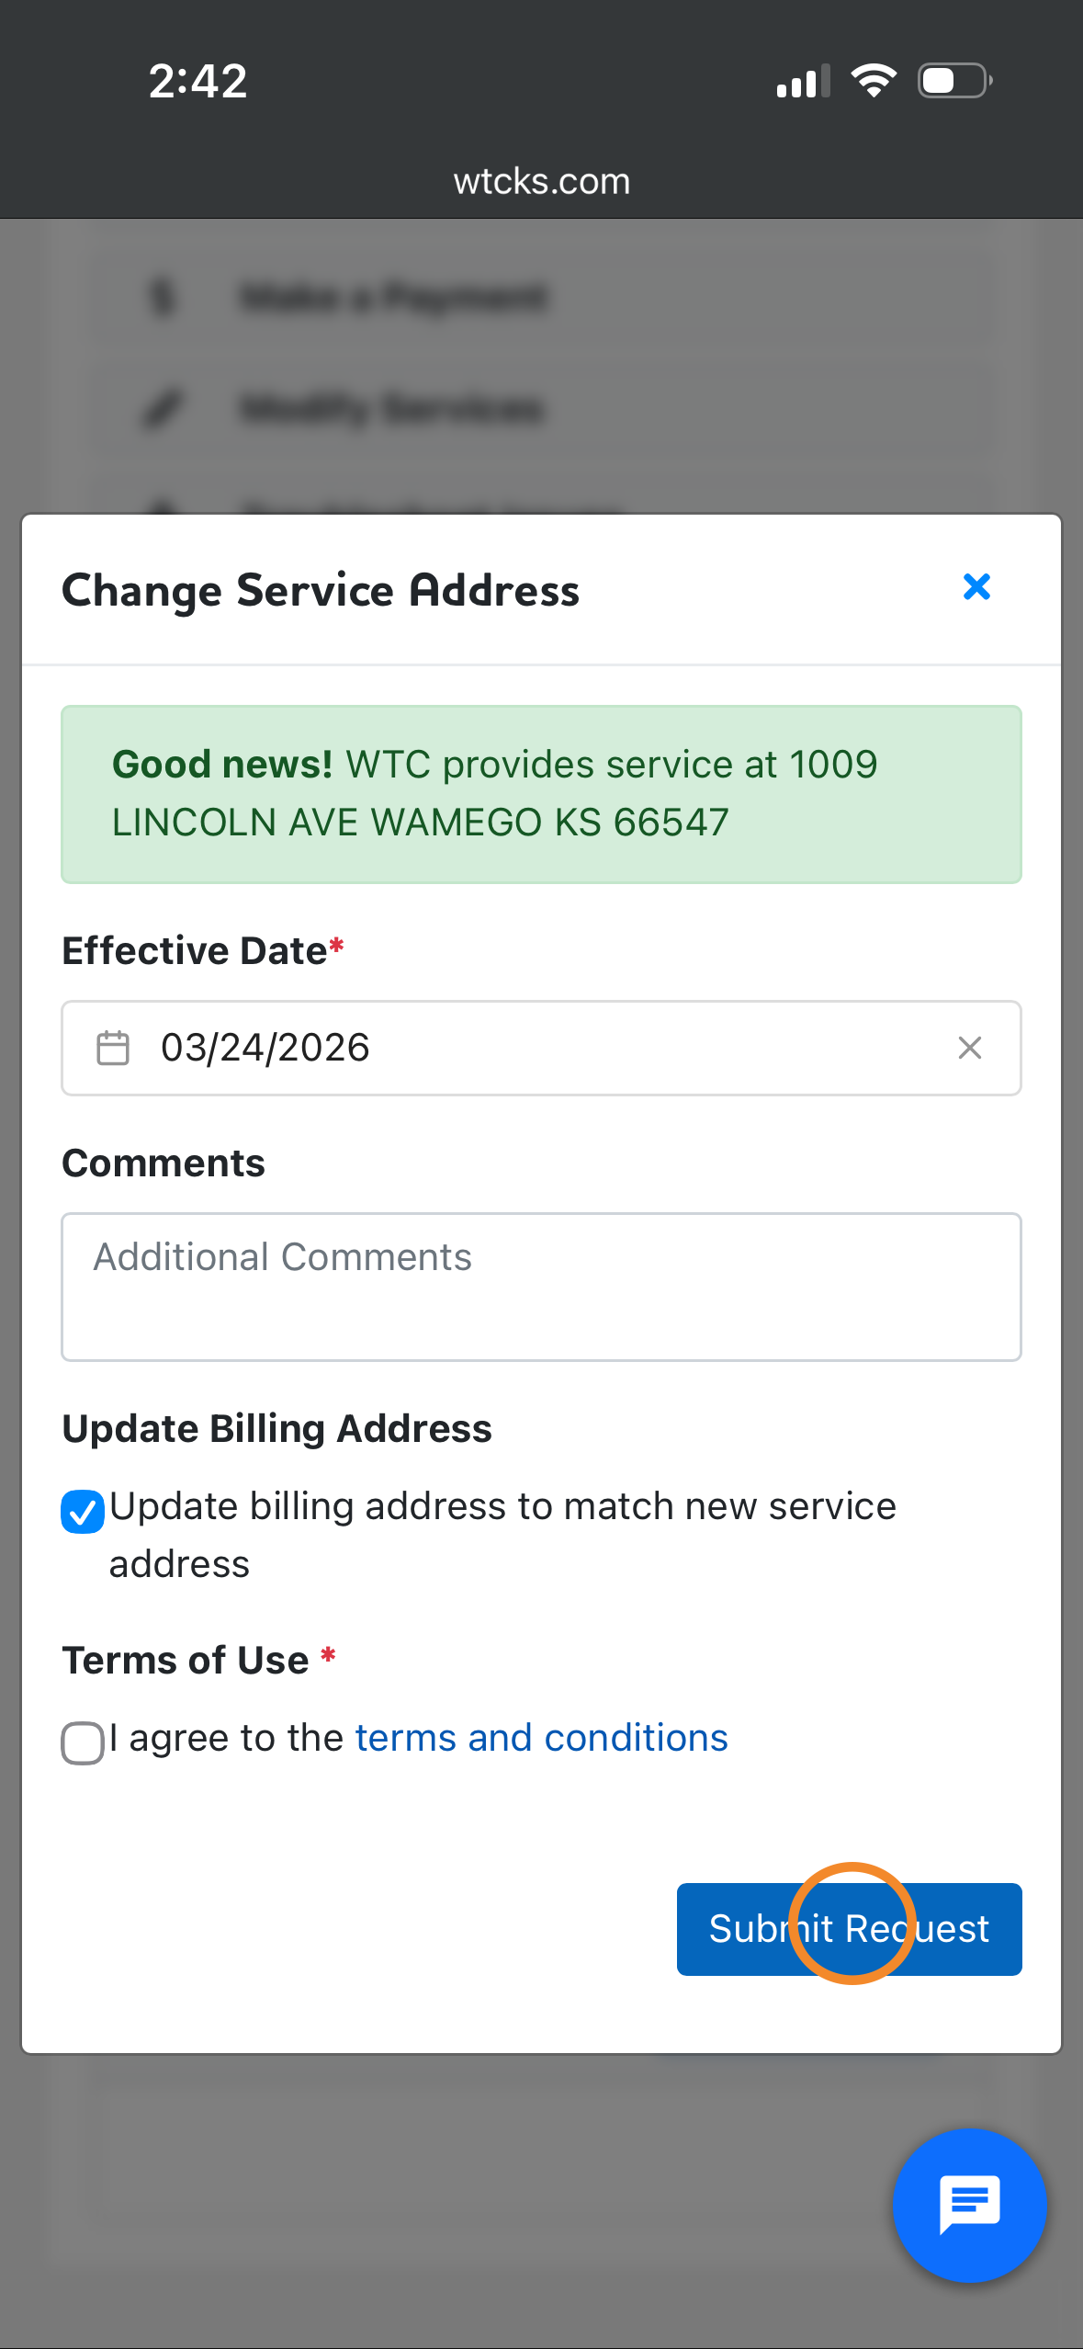Image resolution: width=1083 pixels, height=2349 pixels.
Task: Click the calendar icon in Effective Date
Action: tap(113, 1048)
